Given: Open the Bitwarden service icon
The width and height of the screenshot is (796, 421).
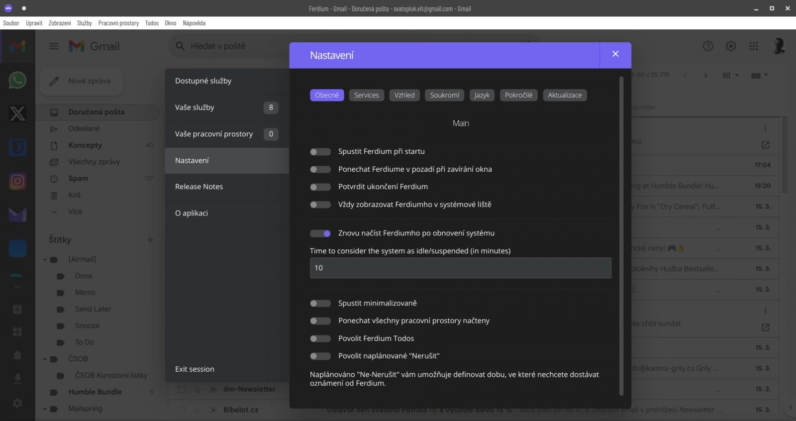Looking at the screenshot, I should [17, 147].
